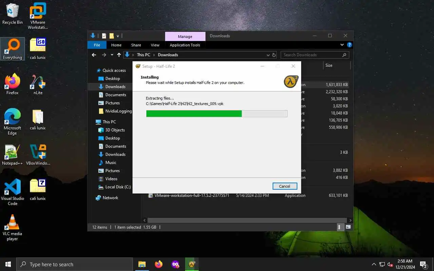Select the VBoxWindo... desktop shortcut
The width and height of the screenshot is (434, 271).
pyautogui.click(x=38, y=155)
